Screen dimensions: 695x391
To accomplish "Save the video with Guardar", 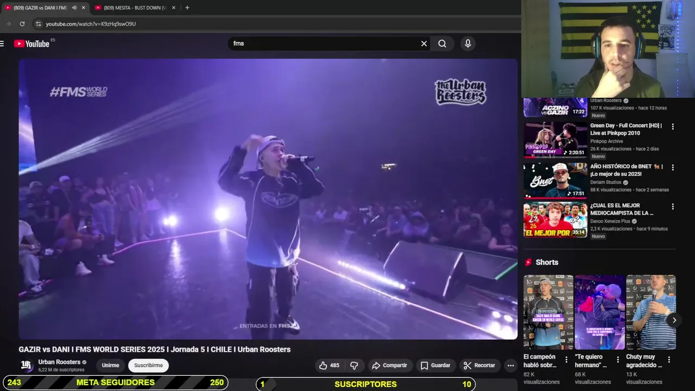I will tap(435, 365).
